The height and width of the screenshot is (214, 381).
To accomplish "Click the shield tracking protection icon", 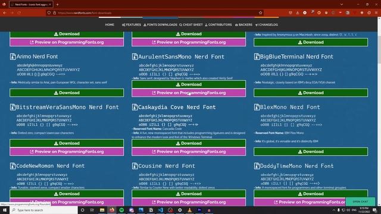I will [x=49, y=12].
